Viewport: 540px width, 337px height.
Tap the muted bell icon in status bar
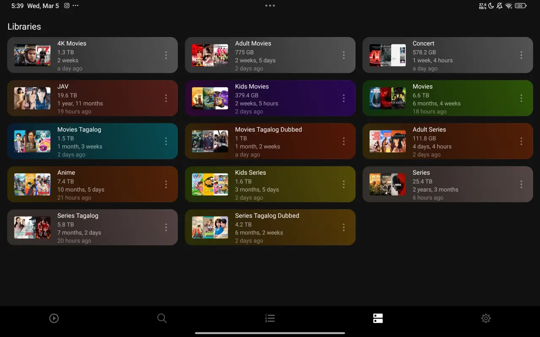(499, 6)
